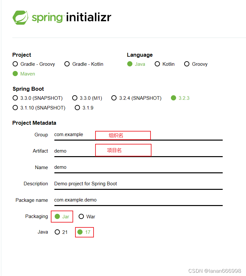
Task: Click the Artifact input field
Action: coord(139,151)
